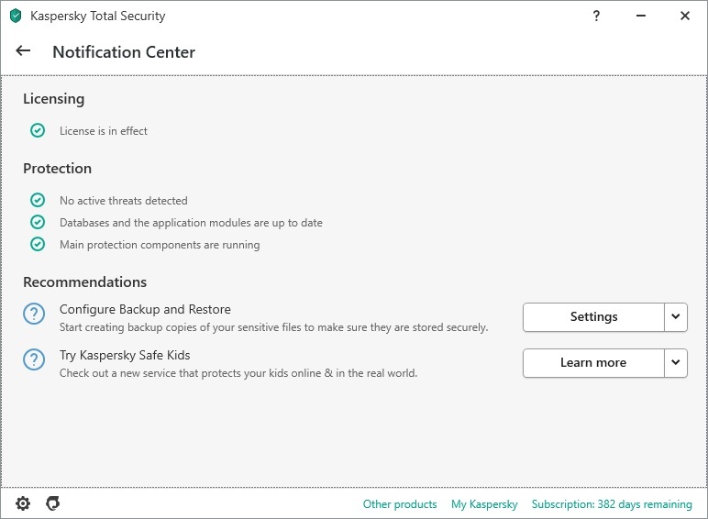Click the question icon beside Configure Backup
Image resolution: width=708 pixels, height=519 pixels.
[34, 315]
